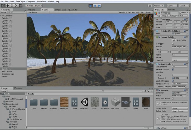
Task: Select the Wood material asset thumbnail
Action: (x=145, y=102)
